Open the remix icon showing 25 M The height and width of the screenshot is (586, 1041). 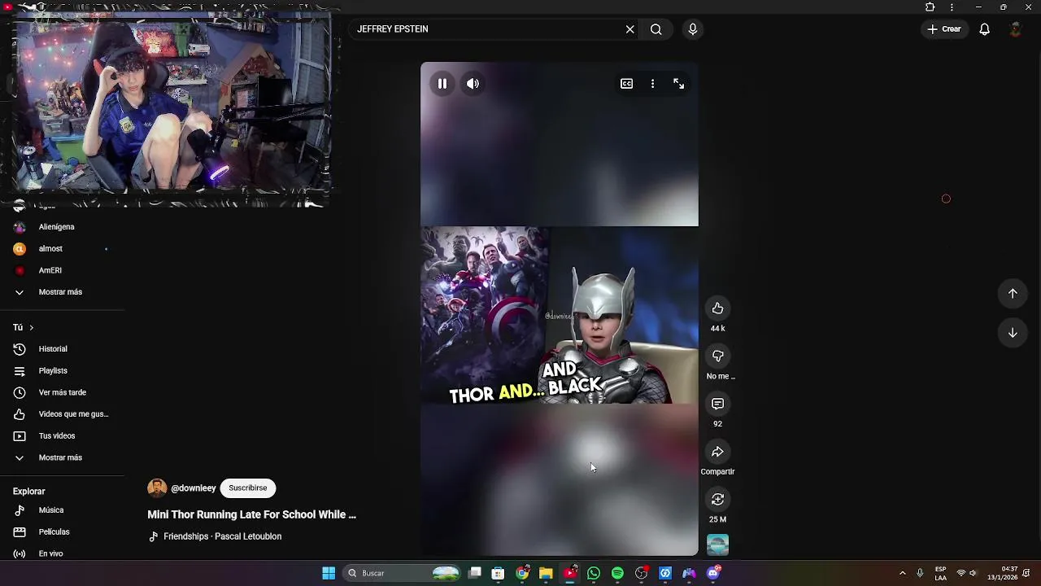(x=717, y=499)
